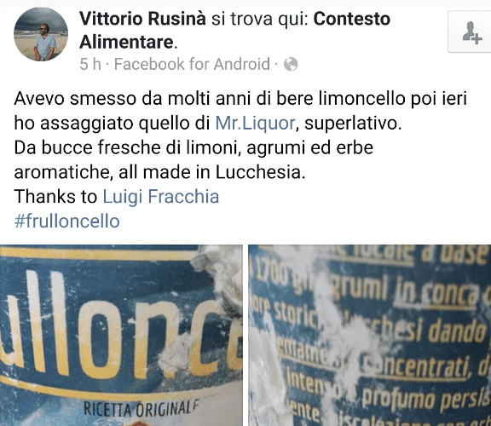
Task: Click the post's first line about limoncello
Action: pyautogui.click(x=240, y=99)
